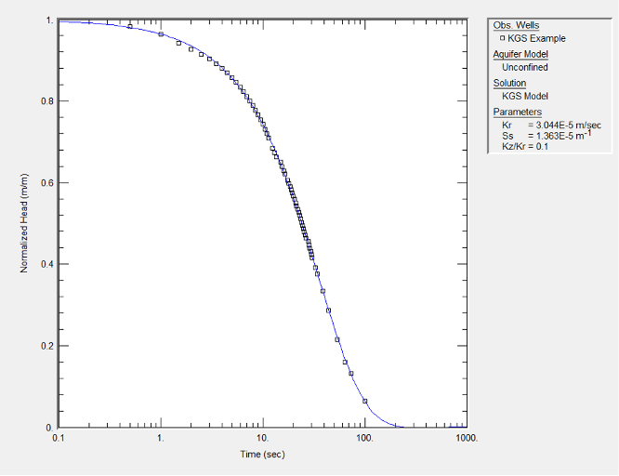Click the Aquifer Model legend heading
Viewport: 619px width, 476px height.
[520, 54]
